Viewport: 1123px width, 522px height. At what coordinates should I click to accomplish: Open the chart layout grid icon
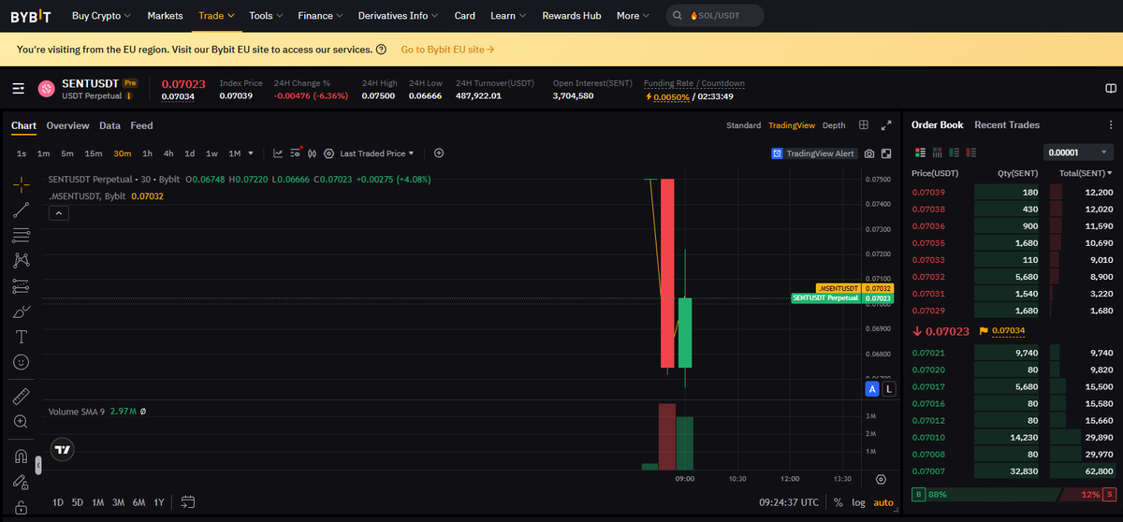[x=863, y=125]
